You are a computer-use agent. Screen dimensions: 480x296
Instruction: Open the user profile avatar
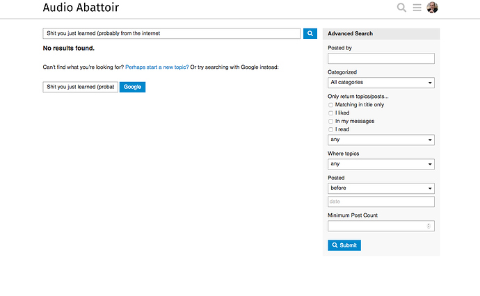click(x=432, y=8)
